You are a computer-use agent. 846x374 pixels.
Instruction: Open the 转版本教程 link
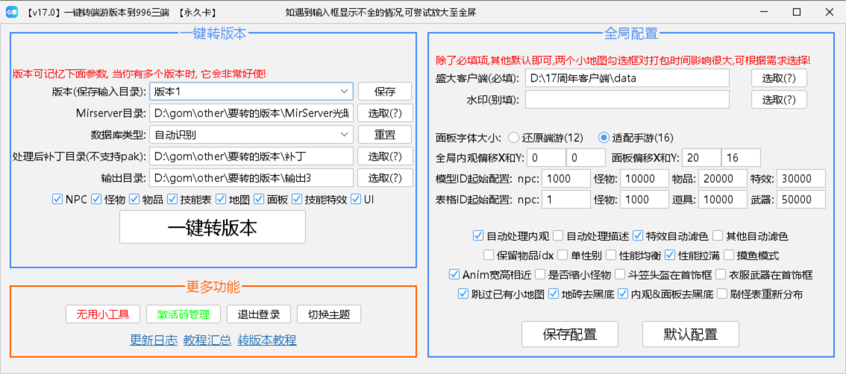point(267,340)
